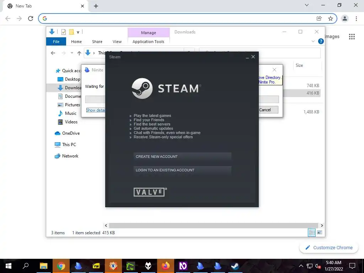364x273 pixels.
Task: Open the Explorer File menu
Action: click(56, 42)
